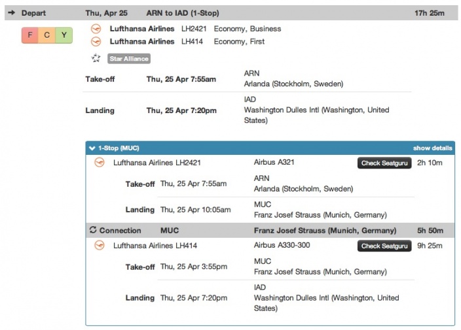Click the Depart arrow icon

12,13
